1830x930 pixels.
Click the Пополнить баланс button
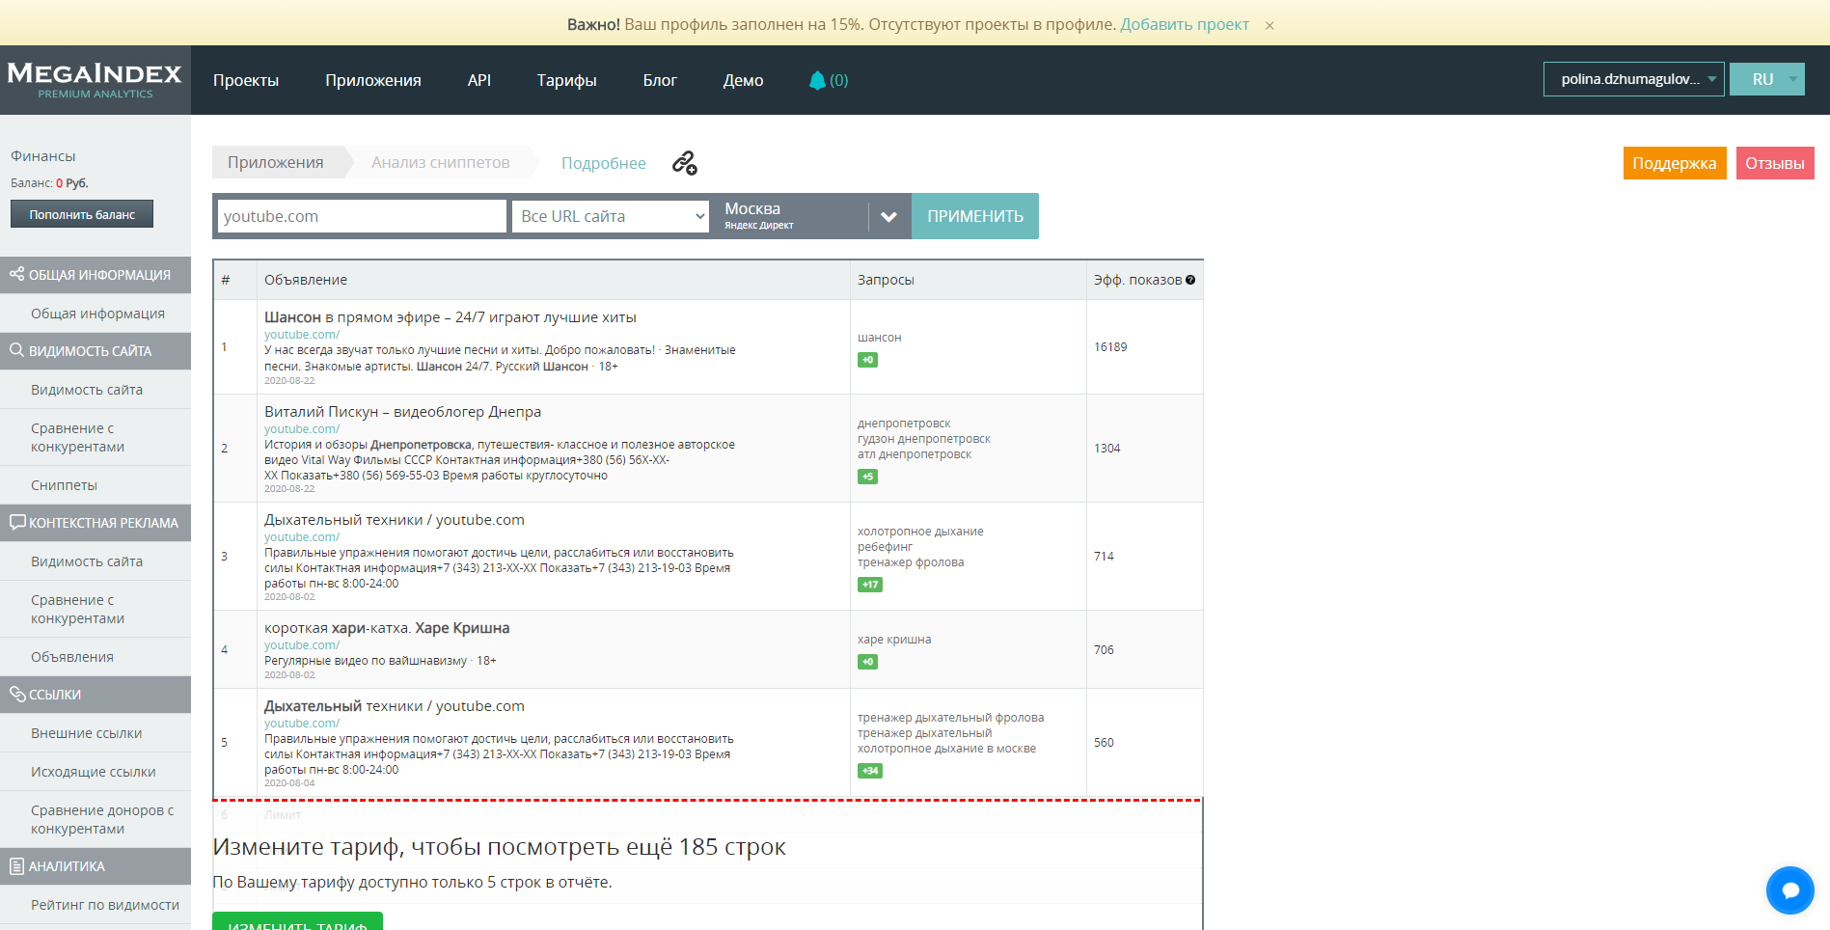coord(82,214)
